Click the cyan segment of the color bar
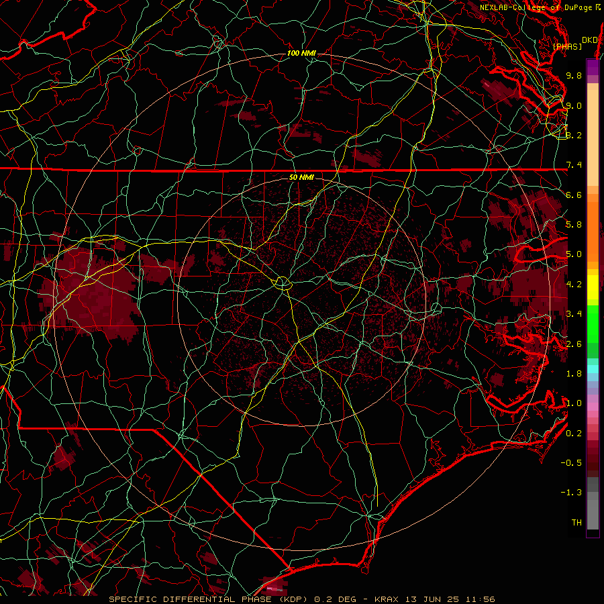 tap(593, 369)
